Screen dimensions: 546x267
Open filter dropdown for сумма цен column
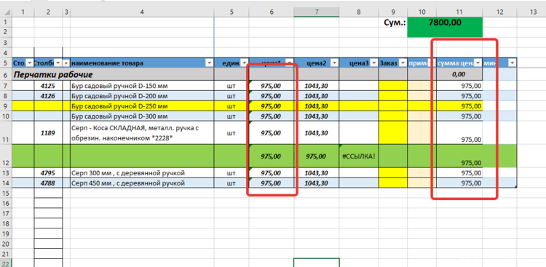pos(478,63)
